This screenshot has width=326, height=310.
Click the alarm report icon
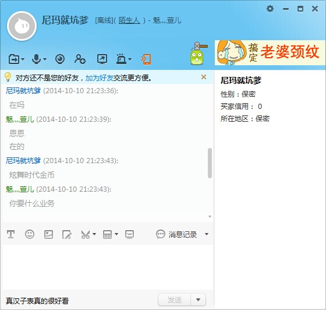(122, 59)
